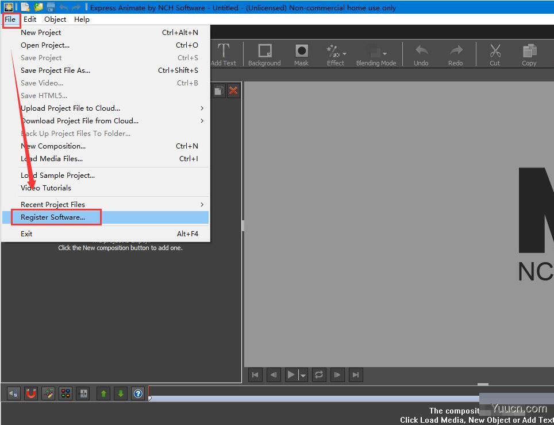Select Register Software in File menu
Viewport: 554px width, 425px height.
[56, 217]
